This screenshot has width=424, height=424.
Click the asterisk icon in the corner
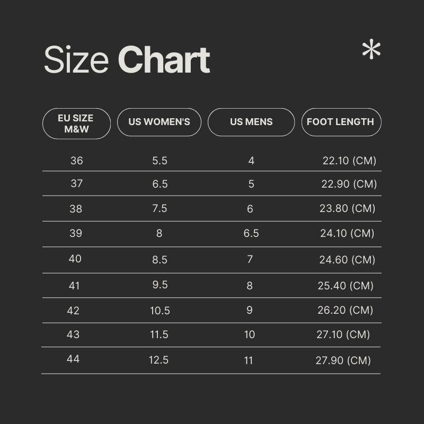[372, 49]
